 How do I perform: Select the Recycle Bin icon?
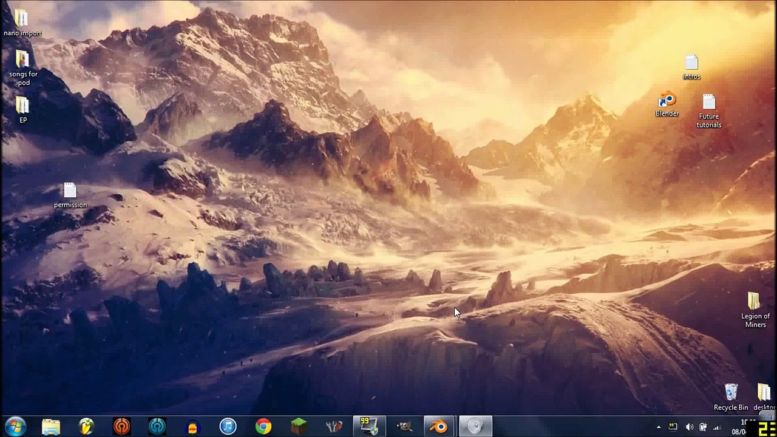pyautogui.click(x=731, y=392)
